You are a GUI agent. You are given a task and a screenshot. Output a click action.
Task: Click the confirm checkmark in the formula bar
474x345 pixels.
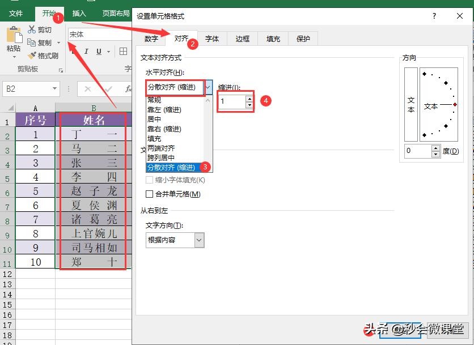(108, 89)
